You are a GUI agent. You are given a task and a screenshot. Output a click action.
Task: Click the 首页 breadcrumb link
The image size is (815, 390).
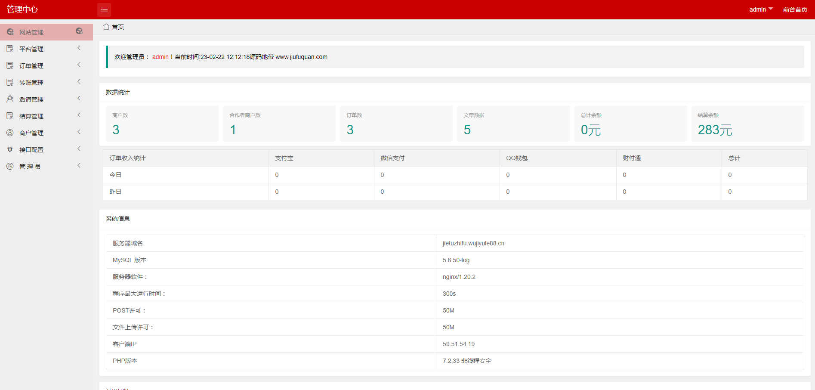click(x=118, y=27)
